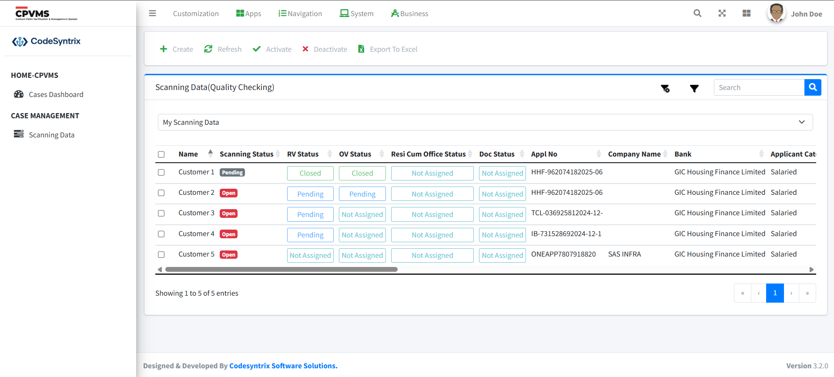Click Cases Dashboard in sidebar
This screenshot has width=834, height=377.
(x=56, y=94)
